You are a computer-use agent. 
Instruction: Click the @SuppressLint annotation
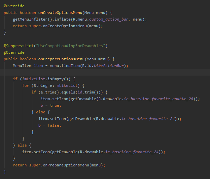[x=18, y=46]
